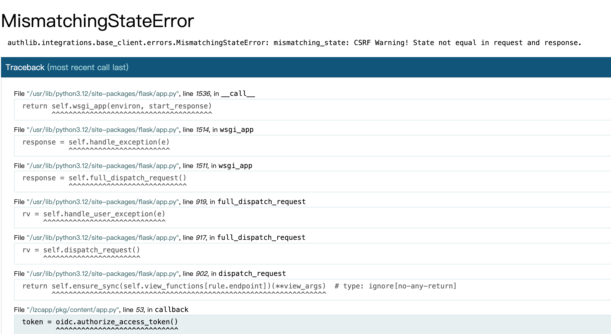This screenshot has width=611, height=334.
Task: Click the callback function name
Action: pos(172,310)
